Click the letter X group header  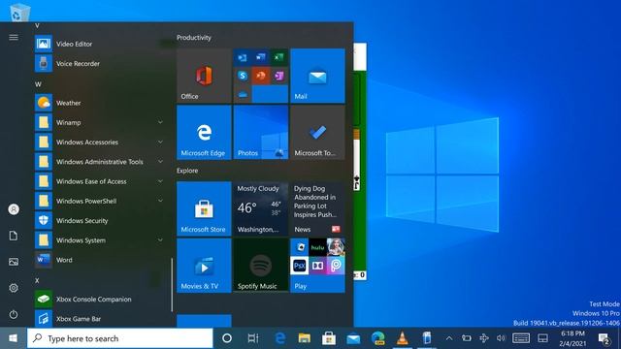tap(37, 280)
